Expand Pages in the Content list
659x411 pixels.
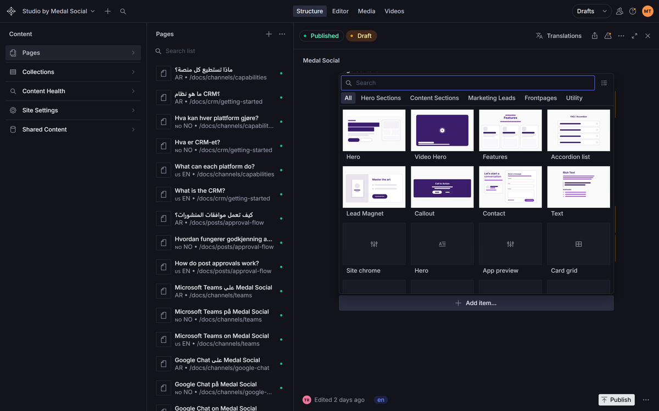point(73,53)
